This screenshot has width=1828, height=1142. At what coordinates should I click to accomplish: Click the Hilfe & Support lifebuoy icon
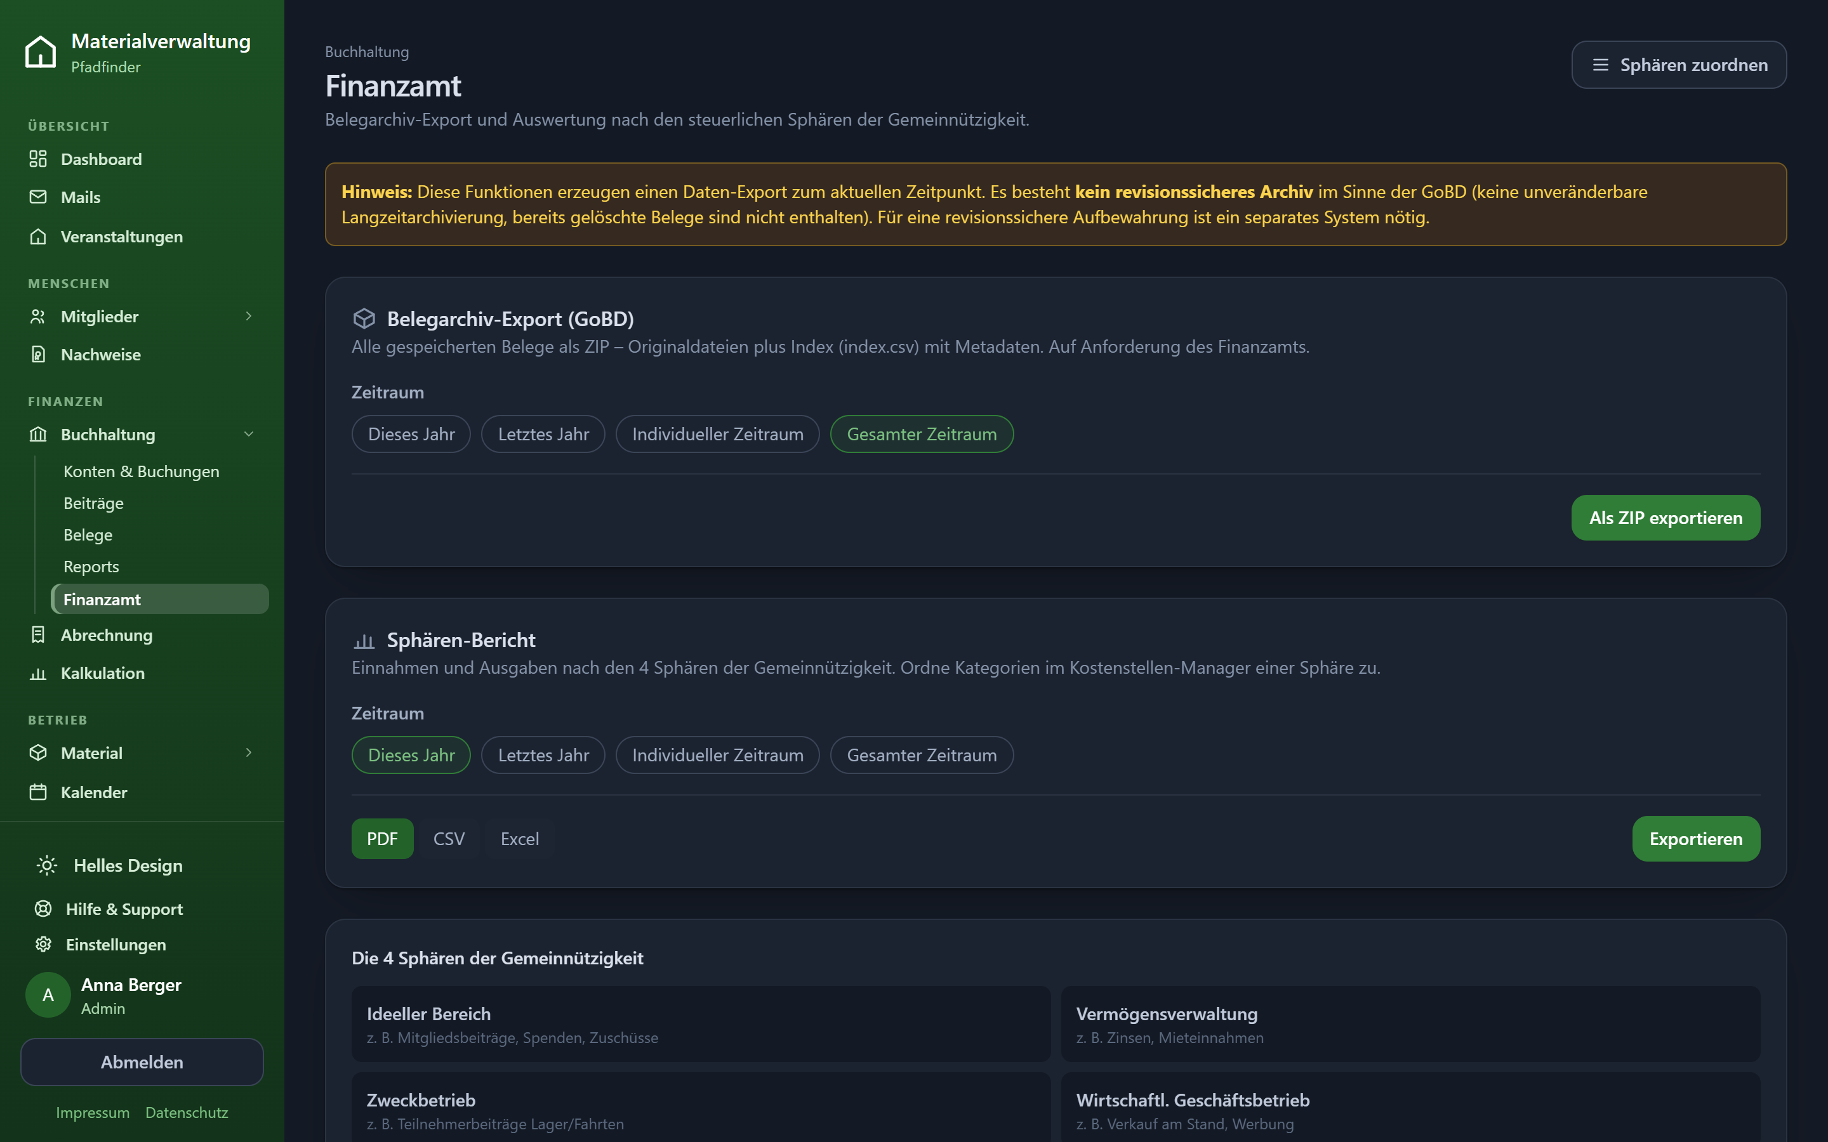[44, 909]
